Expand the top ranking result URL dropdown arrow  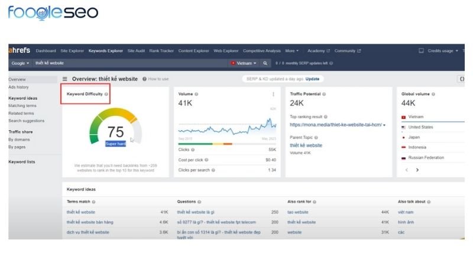coord(384,125)
